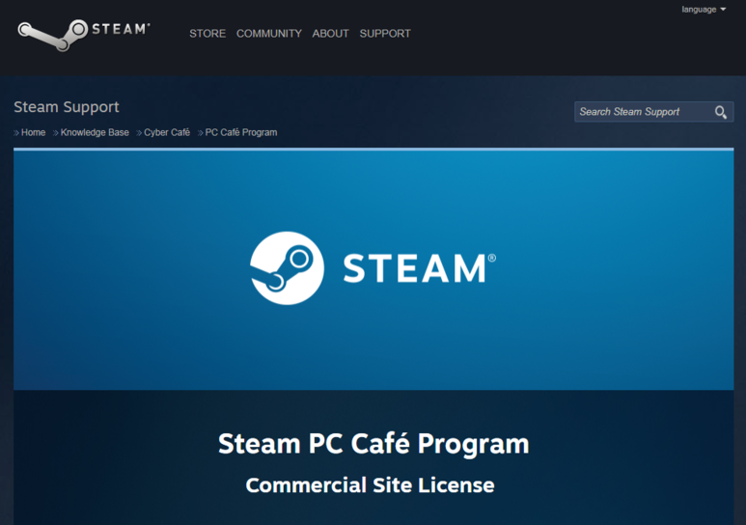Open Cyber Café breadcrumb link
The height and width of the screenshot is (525, 746).
pyautogui.click(x=167, y=132)
